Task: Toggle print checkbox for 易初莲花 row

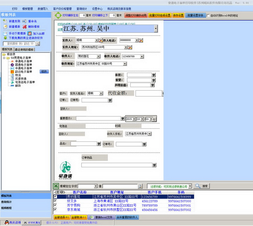Action: coord(55,197)
